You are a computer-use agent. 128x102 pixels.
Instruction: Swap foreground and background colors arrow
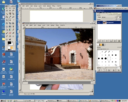[13, 42]
